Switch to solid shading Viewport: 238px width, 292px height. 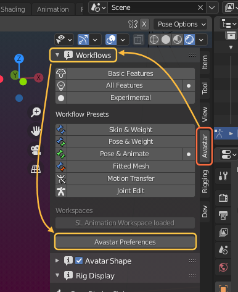(x=166, y=40)
